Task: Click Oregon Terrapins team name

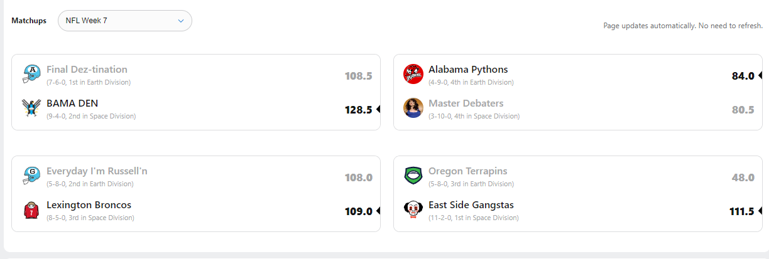Action: coord(467,171)
